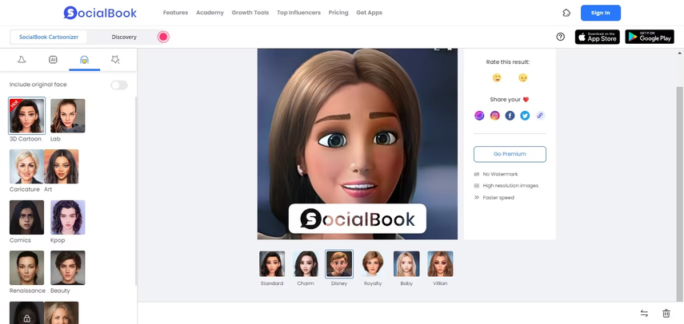Screen dimensions: 684x324
Task: Switch to the Discovery tab
Action: [124, 37]
